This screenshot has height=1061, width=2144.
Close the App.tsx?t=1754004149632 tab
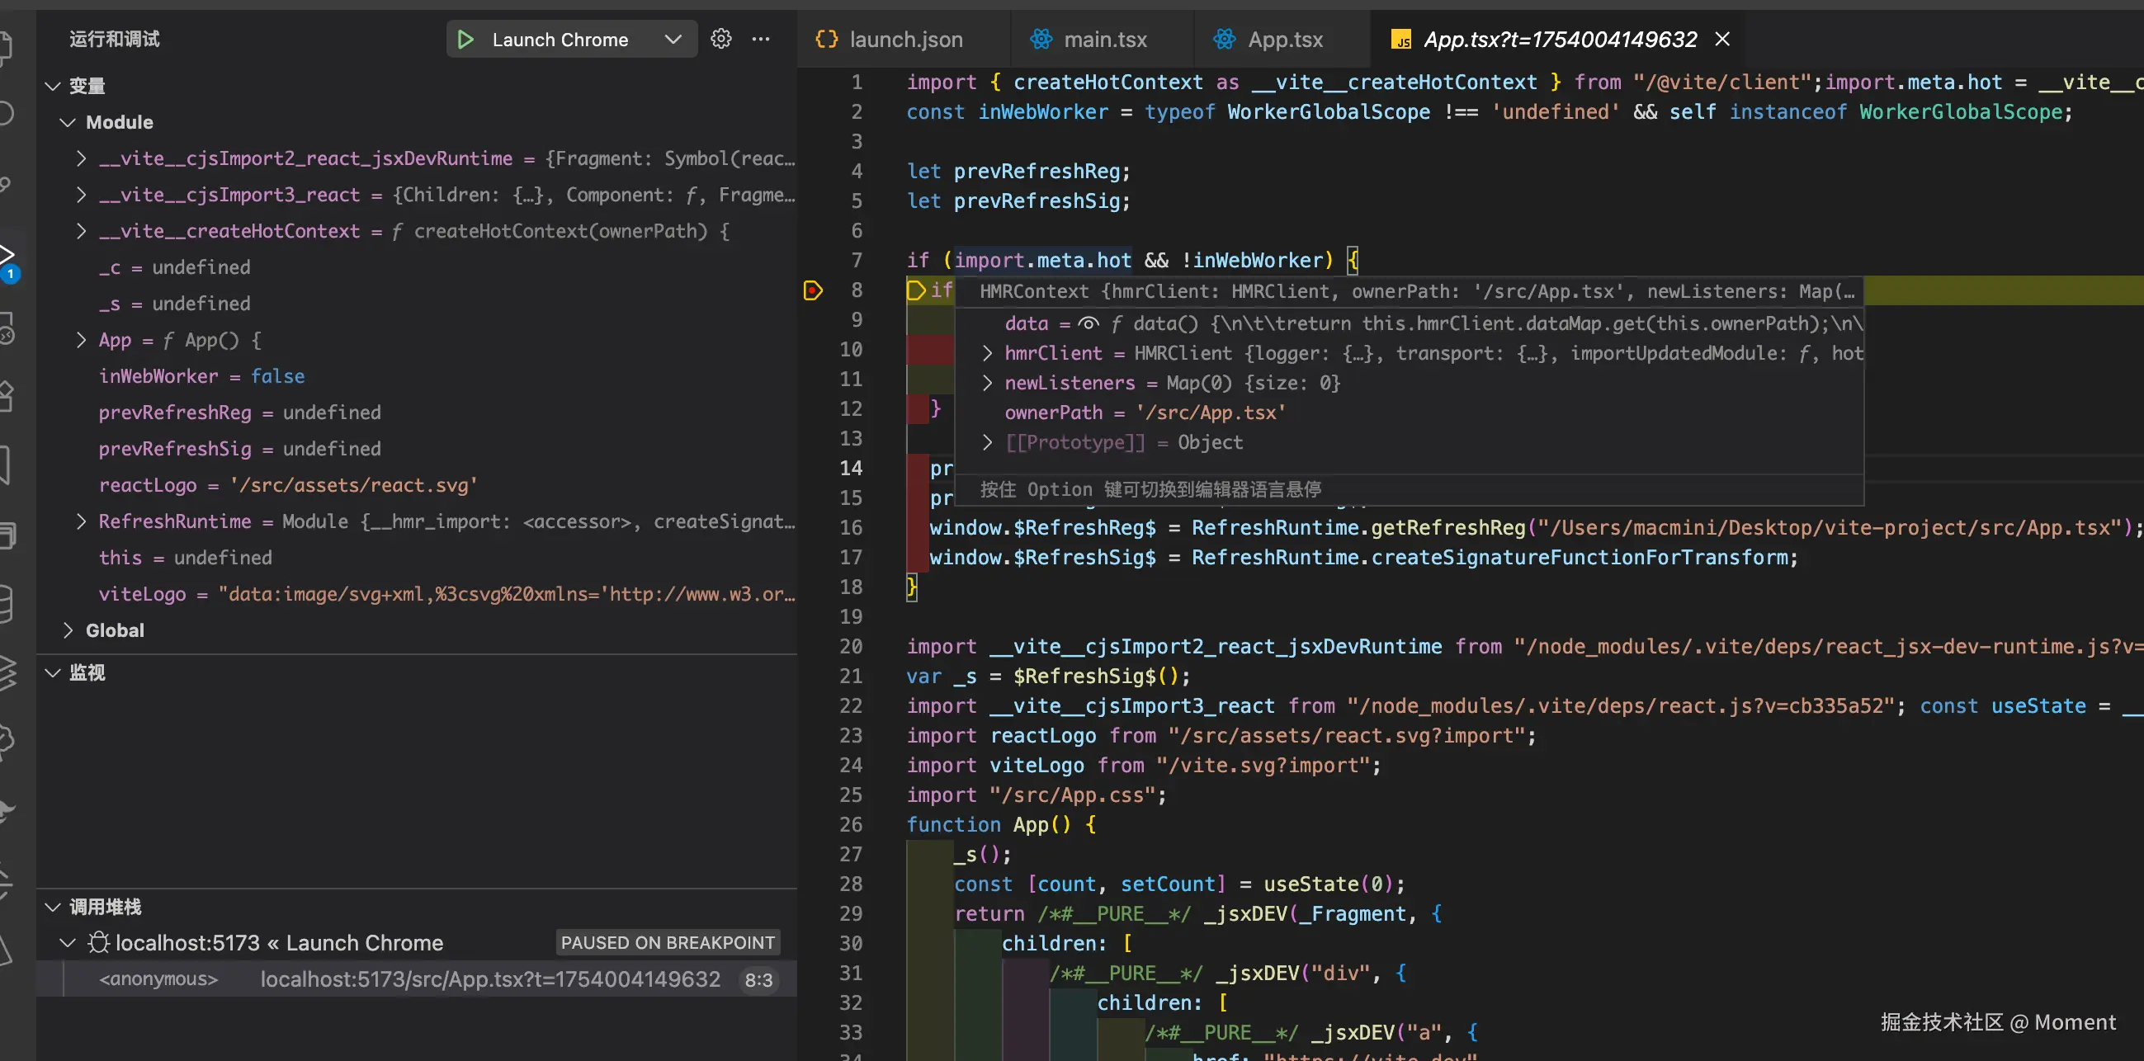(x=1722, y=39)
